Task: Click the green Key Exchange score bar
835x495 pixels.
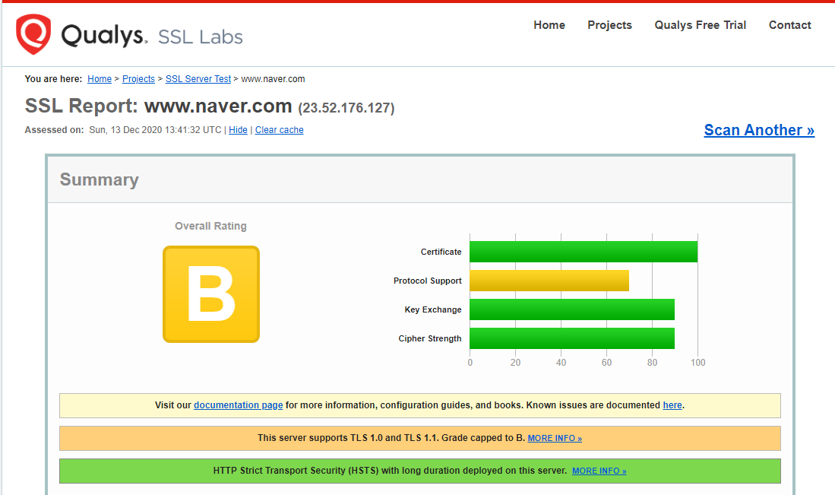Action: point(572,309)
